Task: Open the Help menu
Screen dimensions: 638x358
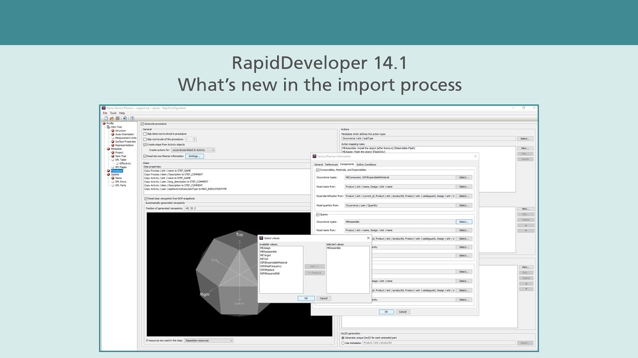Action: (122, 113)
